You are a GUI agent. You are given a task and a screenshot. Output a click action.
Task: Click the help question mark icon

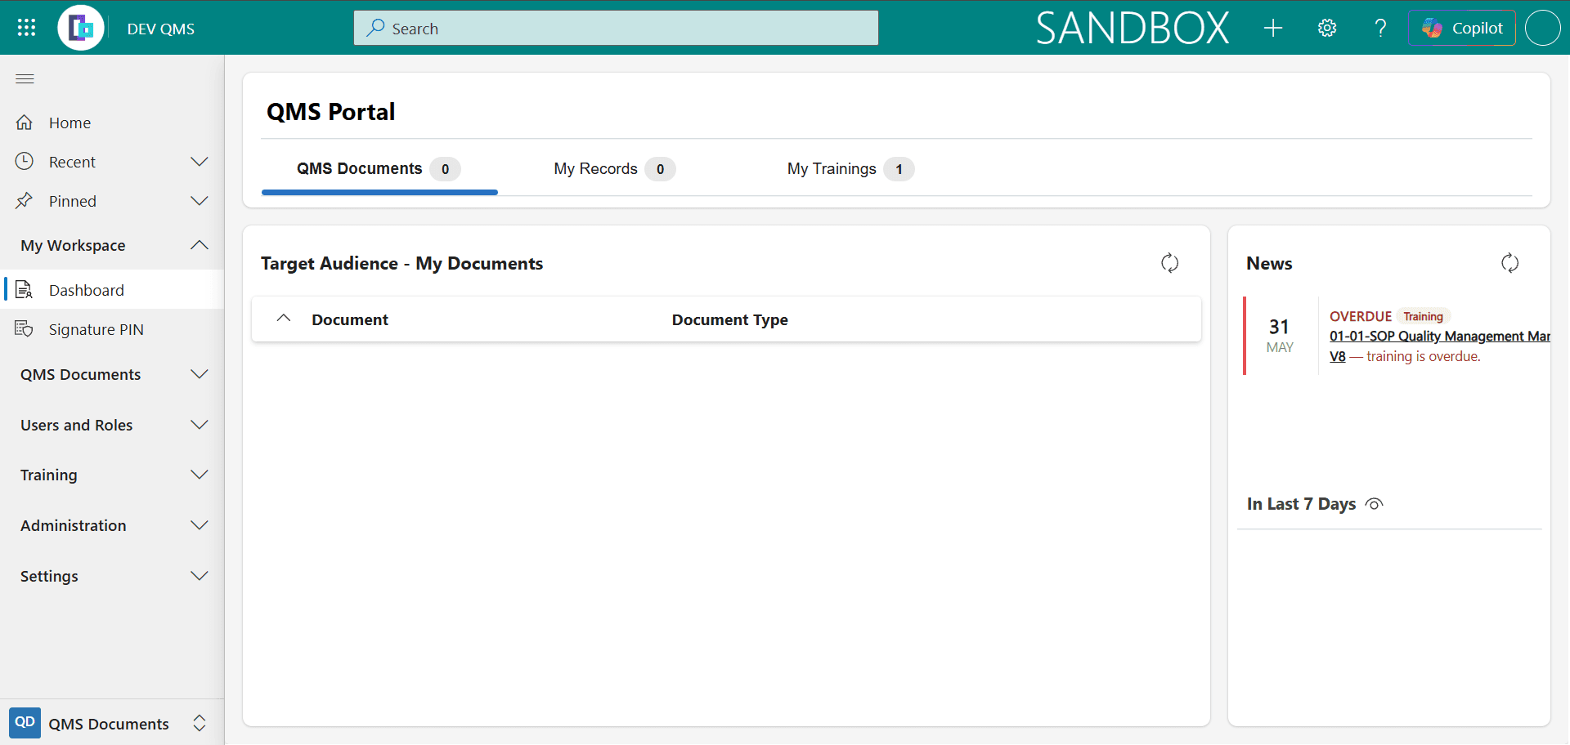(1380, 28)
